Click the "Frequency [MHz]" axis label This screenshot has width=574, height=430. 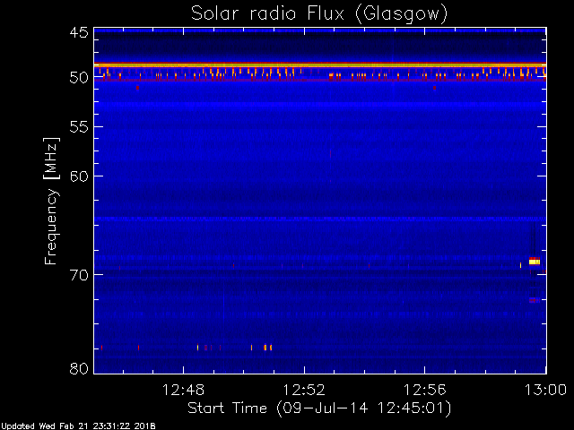[x=51, y=201]
